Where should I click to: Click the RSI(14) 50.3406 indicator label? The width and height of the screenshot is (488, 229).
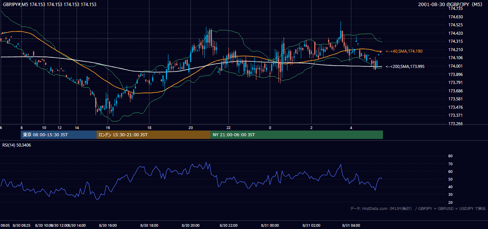click(17, 145)
